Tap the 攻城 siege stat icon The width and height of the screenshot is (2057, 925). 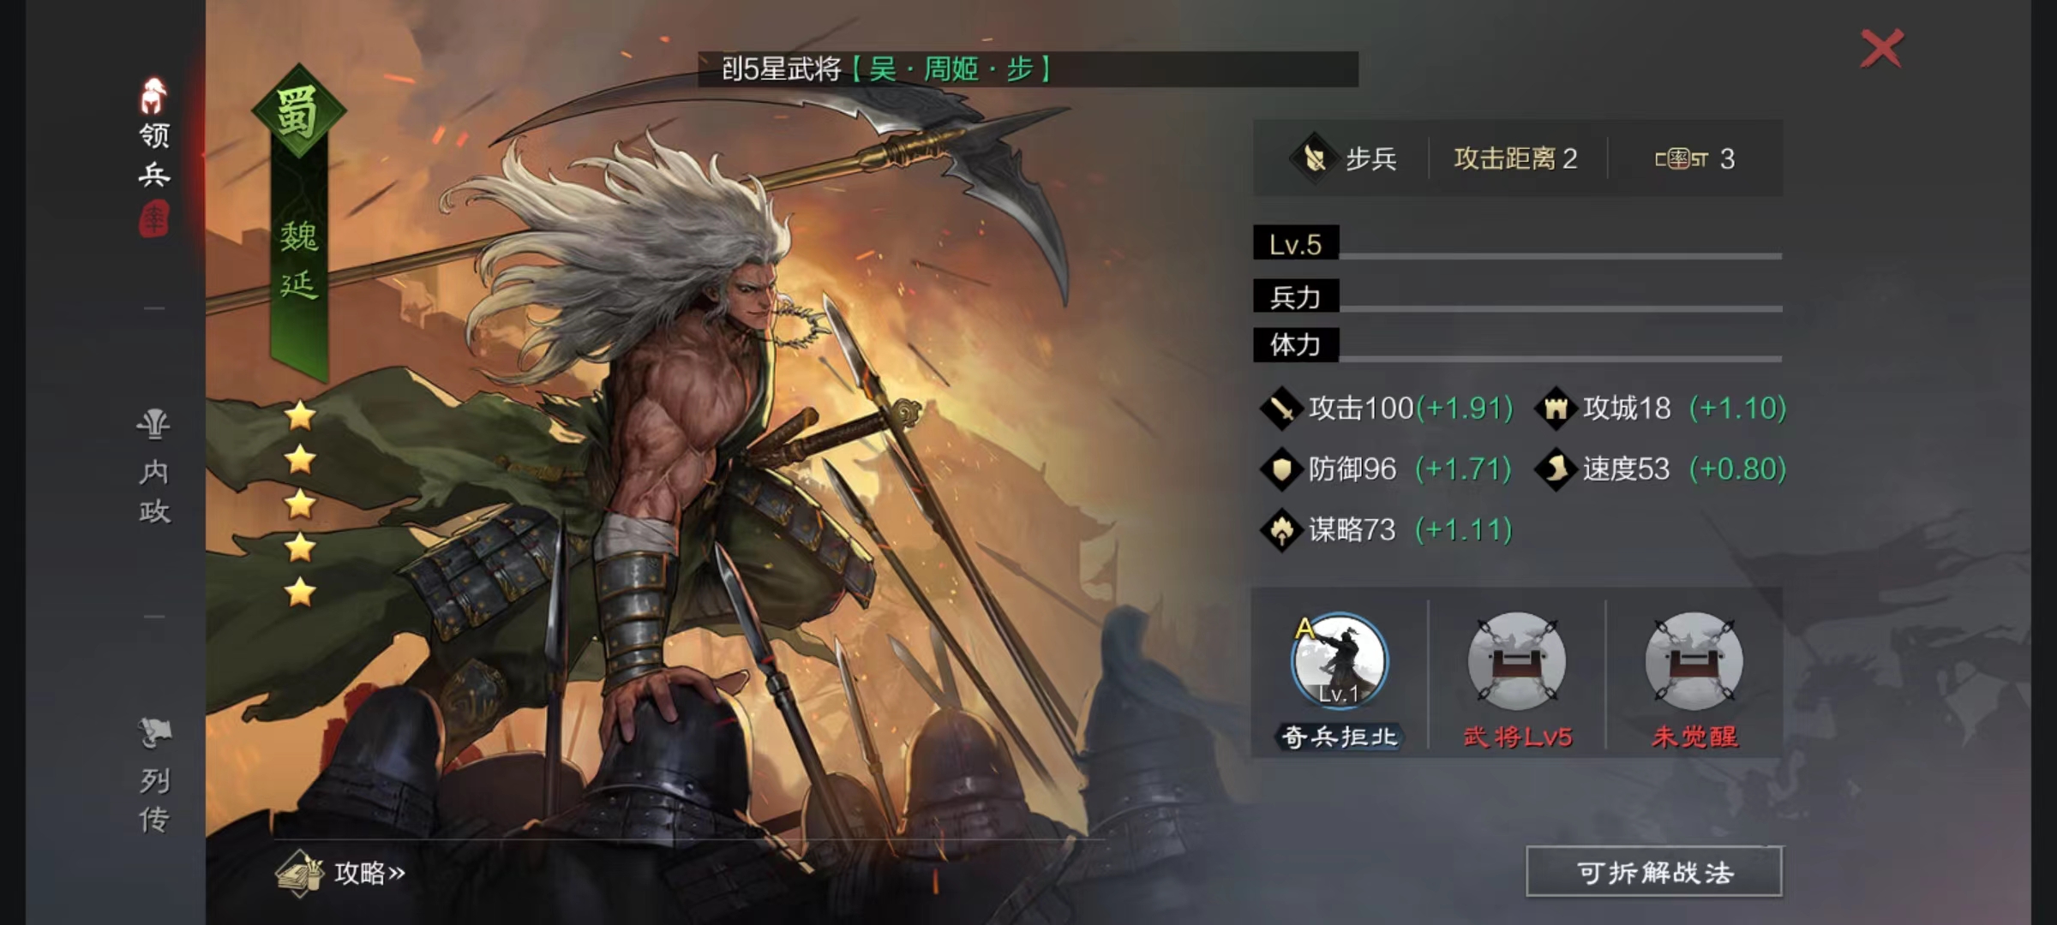pos(1556,409)
